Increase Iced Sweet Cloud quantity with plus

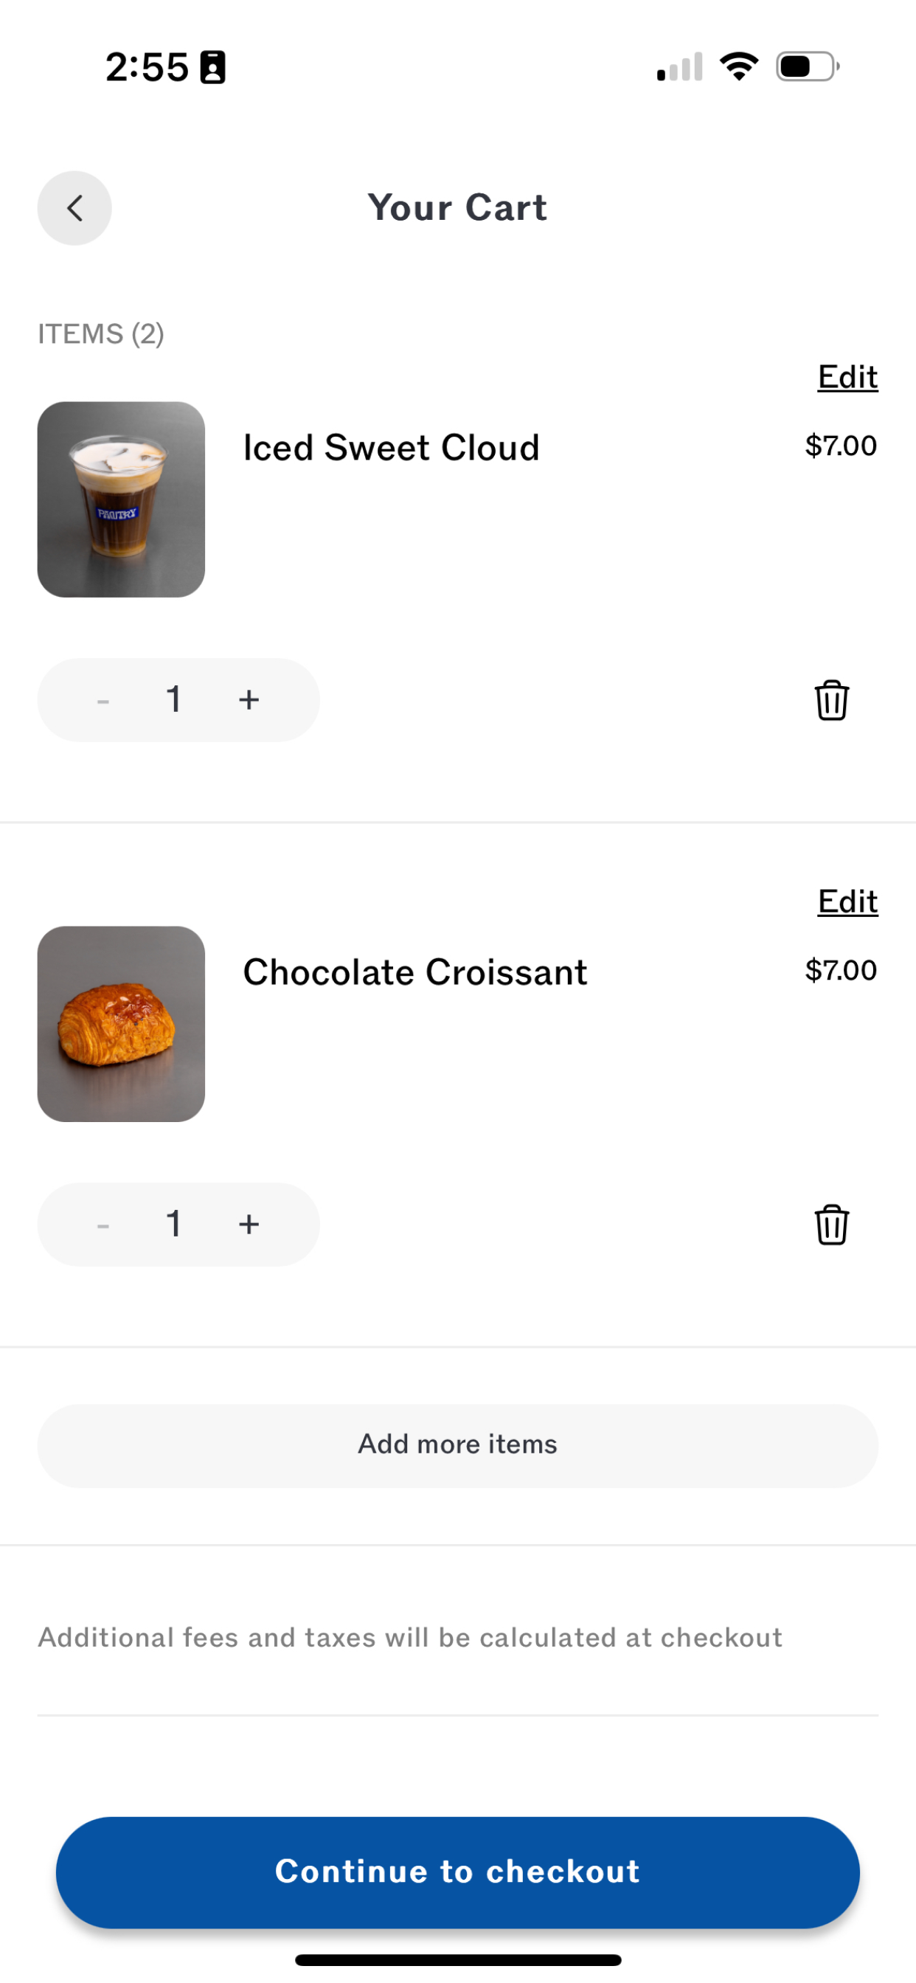click(249, 700)
